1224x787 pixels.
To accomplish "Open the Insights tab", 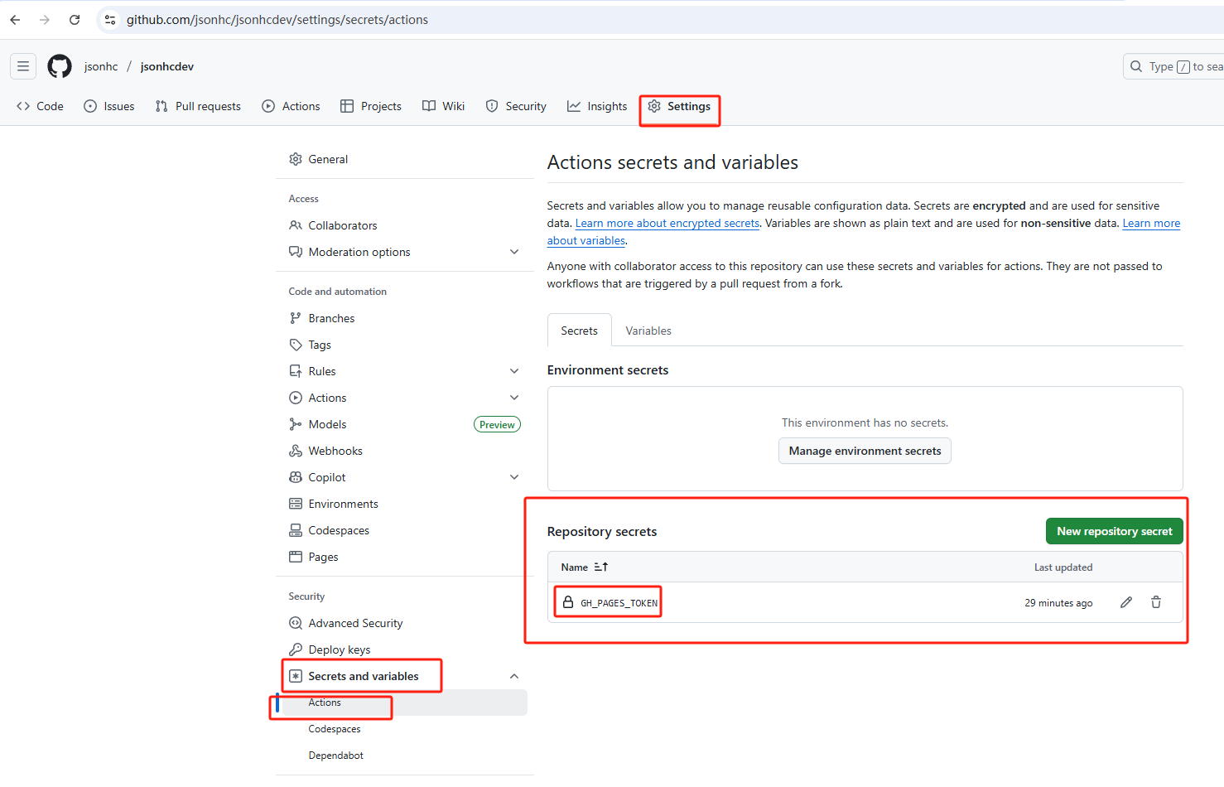I will pyautogui.click(x=597, y=106).
